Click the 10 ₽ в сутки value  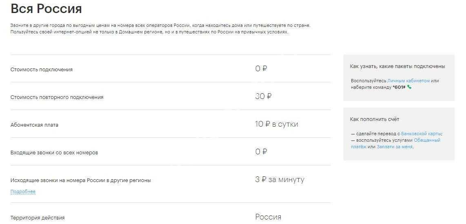[x=276, y=124]
